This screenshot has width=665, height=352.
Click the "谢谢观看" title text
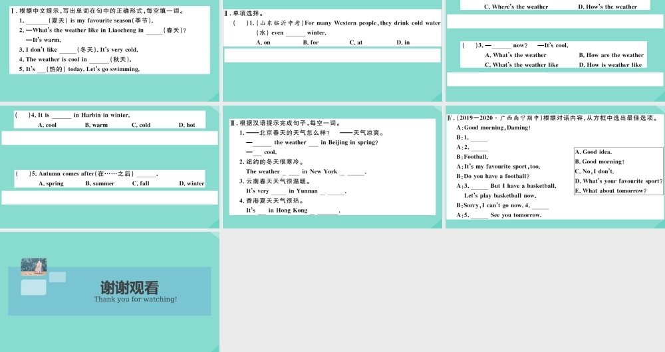tap(130, 288)
